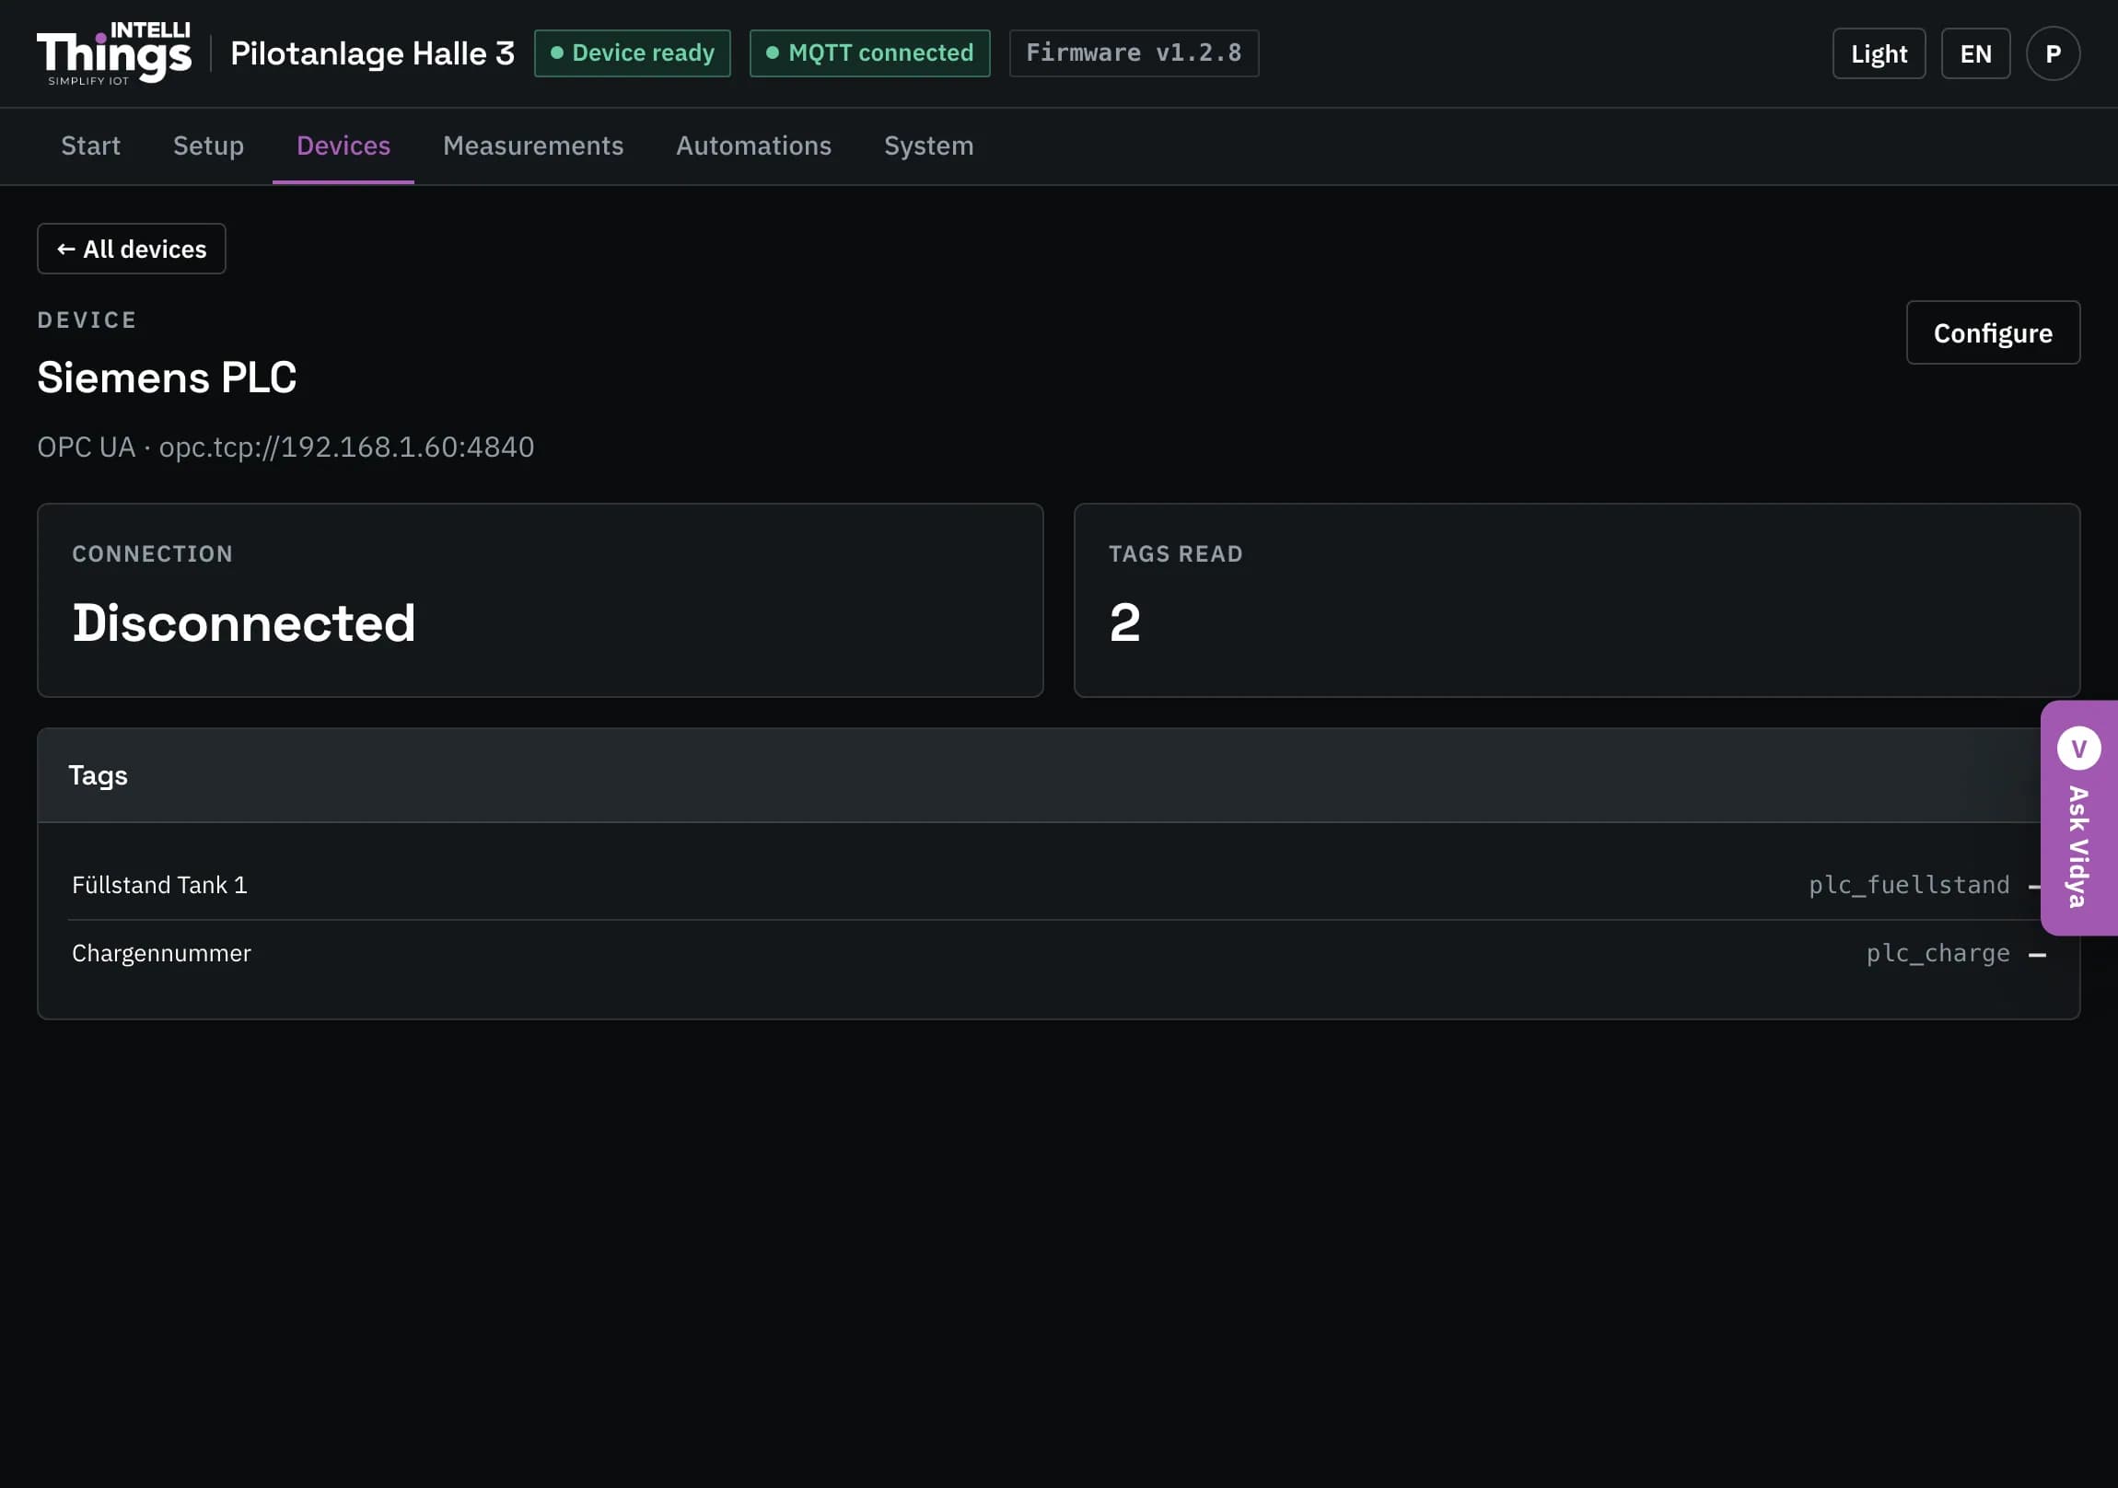Select the Devices tab
The height and width of the screenshot is (1488, 2118).
point(343,145)
